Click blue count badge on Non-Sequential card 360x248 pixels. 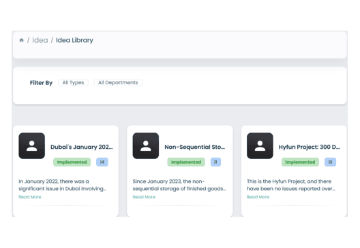215,162
